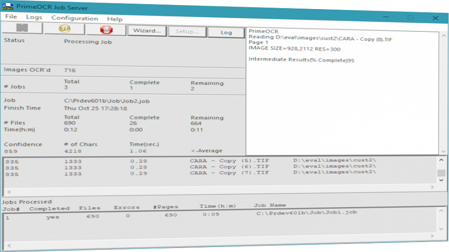This screenshot has width=449, height=252.
Task: Click the Reading D:\eval\images line in log
Action: pyautogui.click(x=320, y=38)
